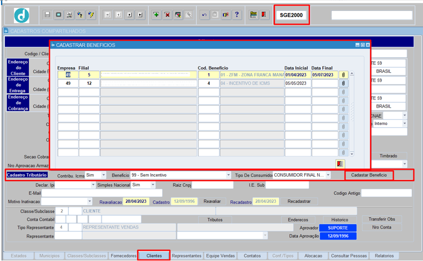Screen dimensions: 423x261
Task: Click the Transferir Obs button
Action: point(382,219)
